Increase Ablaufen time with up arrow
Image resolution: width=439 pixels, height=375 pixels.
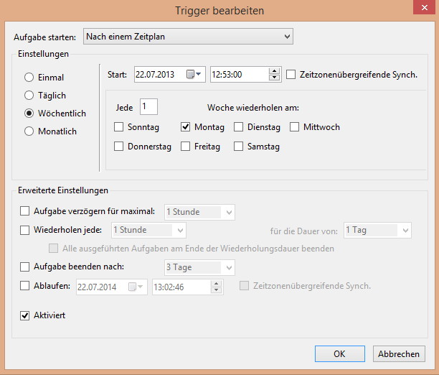(x=216, y=284)
